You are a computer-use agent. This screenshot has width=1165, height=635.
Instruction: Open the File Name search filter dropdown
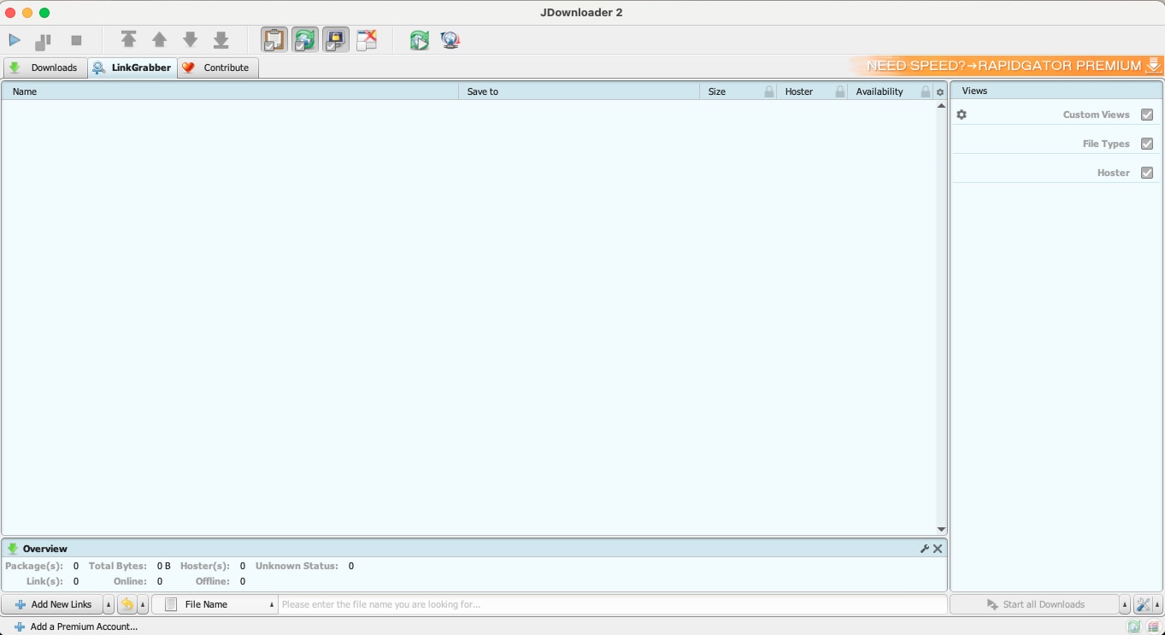tap(271, 604)
